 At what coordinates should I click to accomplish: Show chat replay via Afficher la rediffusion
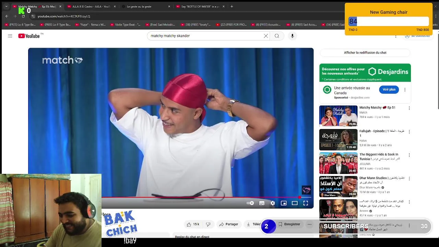[365, 52]
